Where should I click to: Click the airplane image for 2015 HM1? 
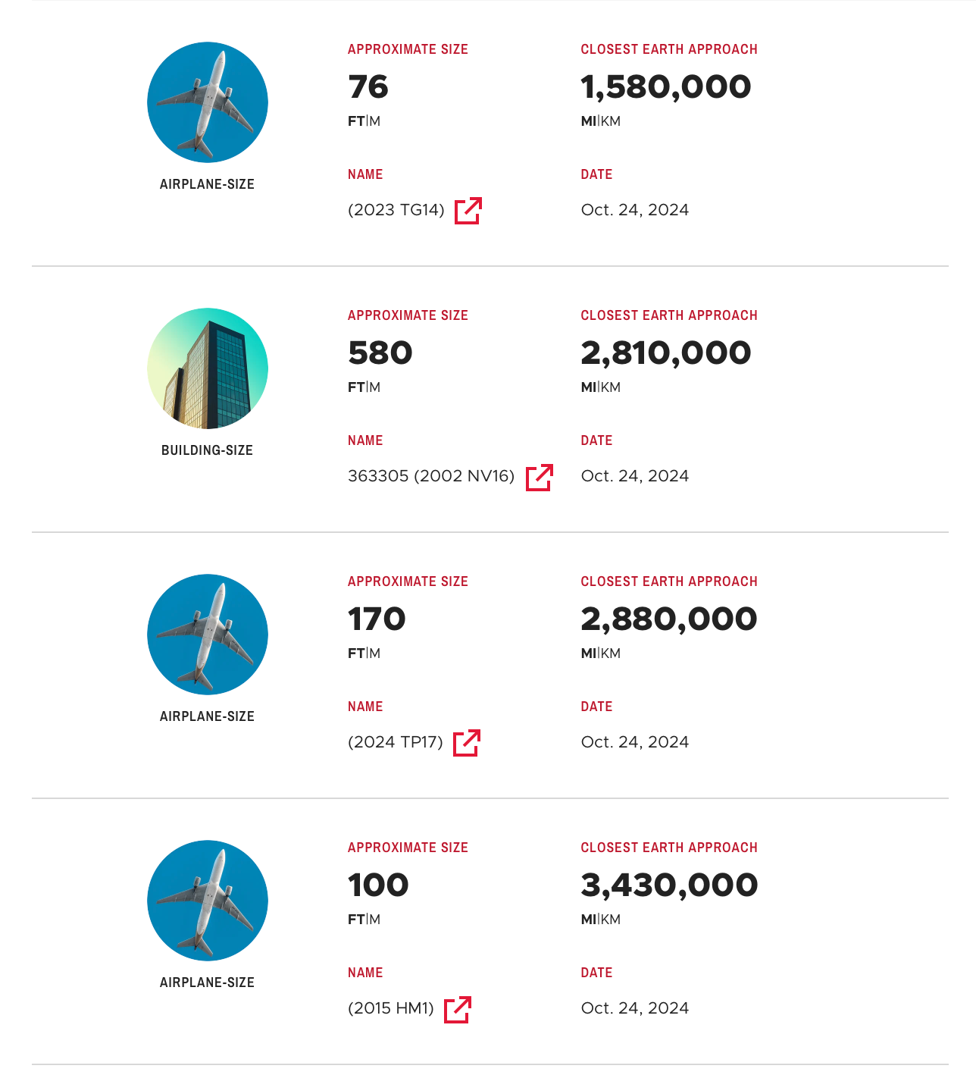point(208,901)
